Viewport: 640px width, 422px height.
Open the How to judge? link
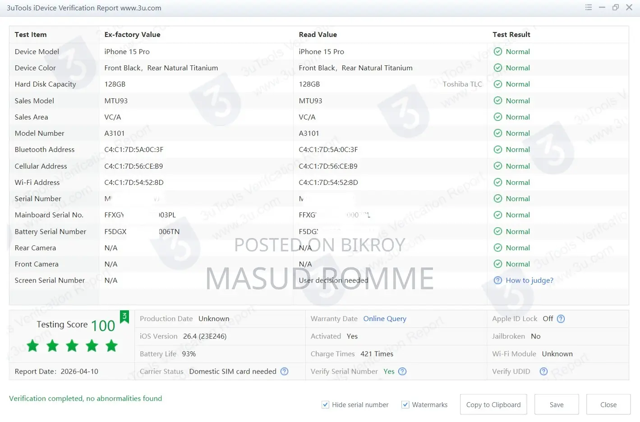529,280
